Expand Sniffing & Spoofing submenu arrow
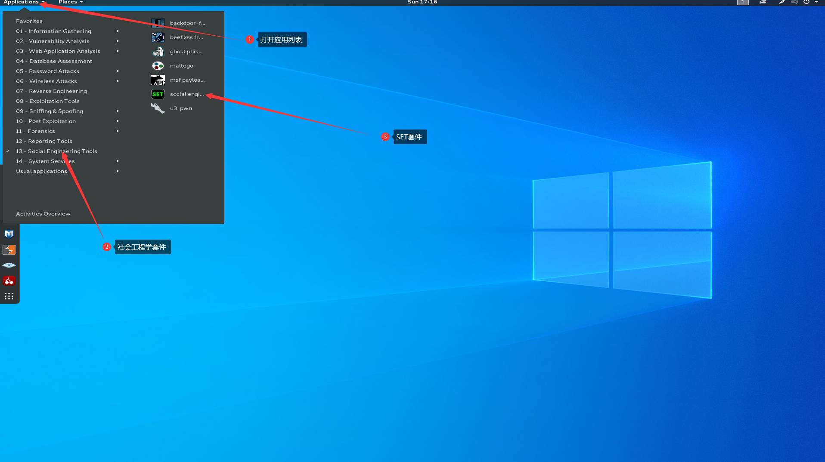825x462 pixels. point(118,111)
